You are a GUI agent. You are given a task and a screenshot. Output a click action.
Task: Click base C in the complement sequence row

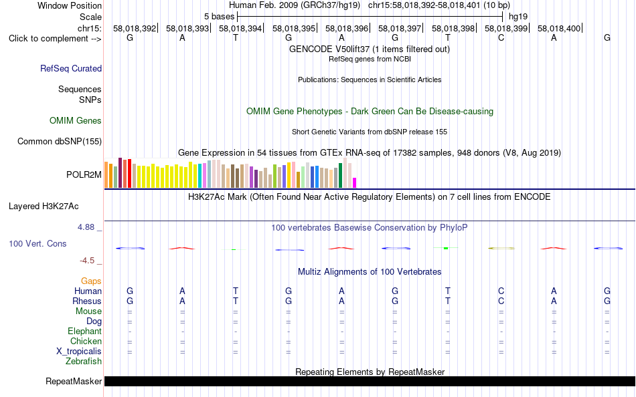[501, 37]
